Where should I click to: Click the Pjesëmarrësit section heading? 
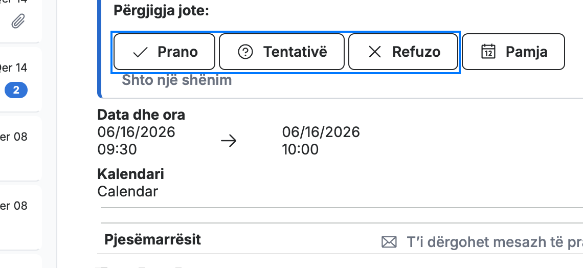coord(152,239)
